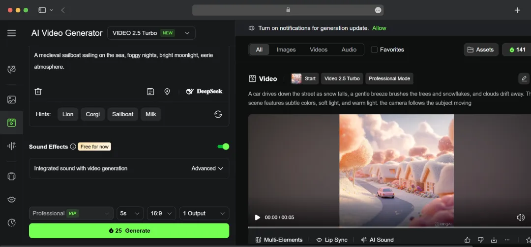Click the Multi-Elements option
This screenshot has width=531, height=247.
pos(279,240)
